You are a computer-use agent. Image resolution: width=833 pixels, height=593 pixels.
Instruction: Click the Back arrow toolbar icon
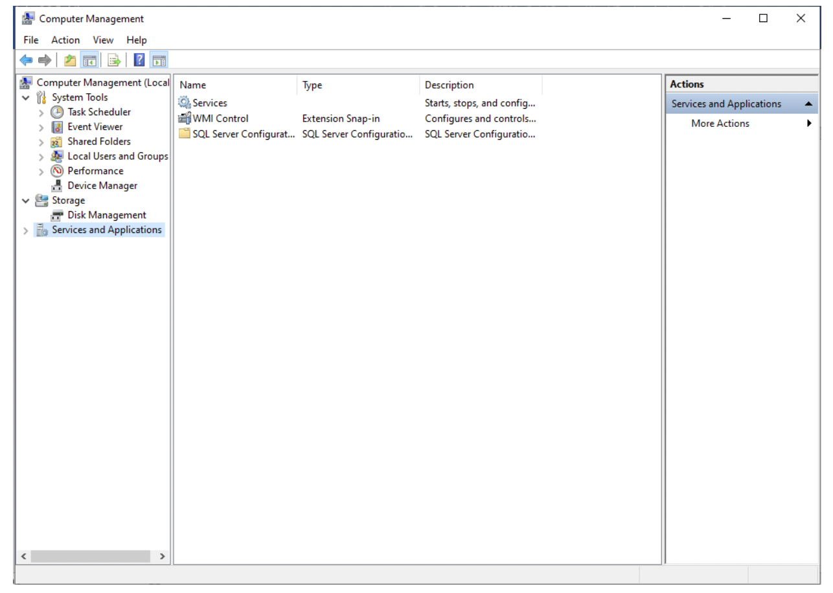click(x=26, y=60)
